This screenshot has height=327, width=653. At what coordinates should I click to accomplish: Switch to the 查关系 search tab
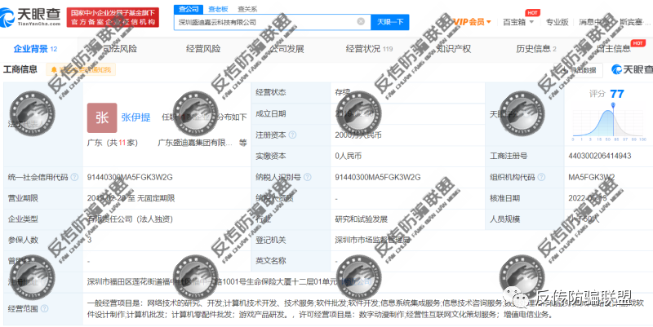pyautogui.click(x=247, y=9)
